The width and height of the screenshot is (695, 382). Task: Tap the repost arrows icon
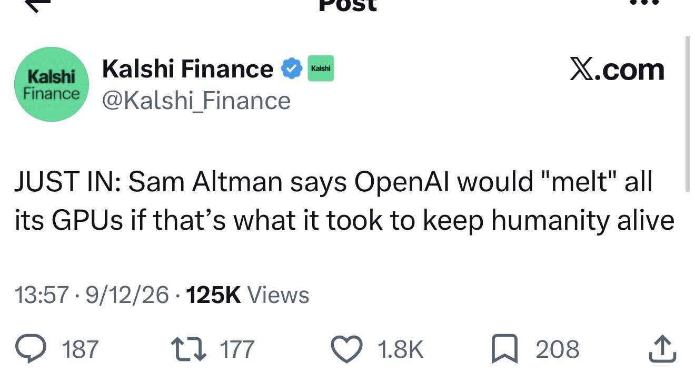pos(187,349)
